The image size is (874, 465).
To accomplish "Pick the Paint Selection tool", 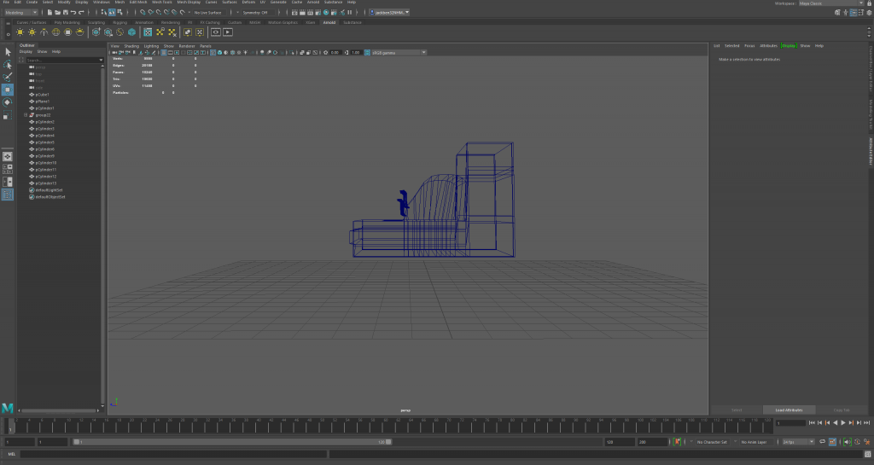I will click(x=8, y=77).
